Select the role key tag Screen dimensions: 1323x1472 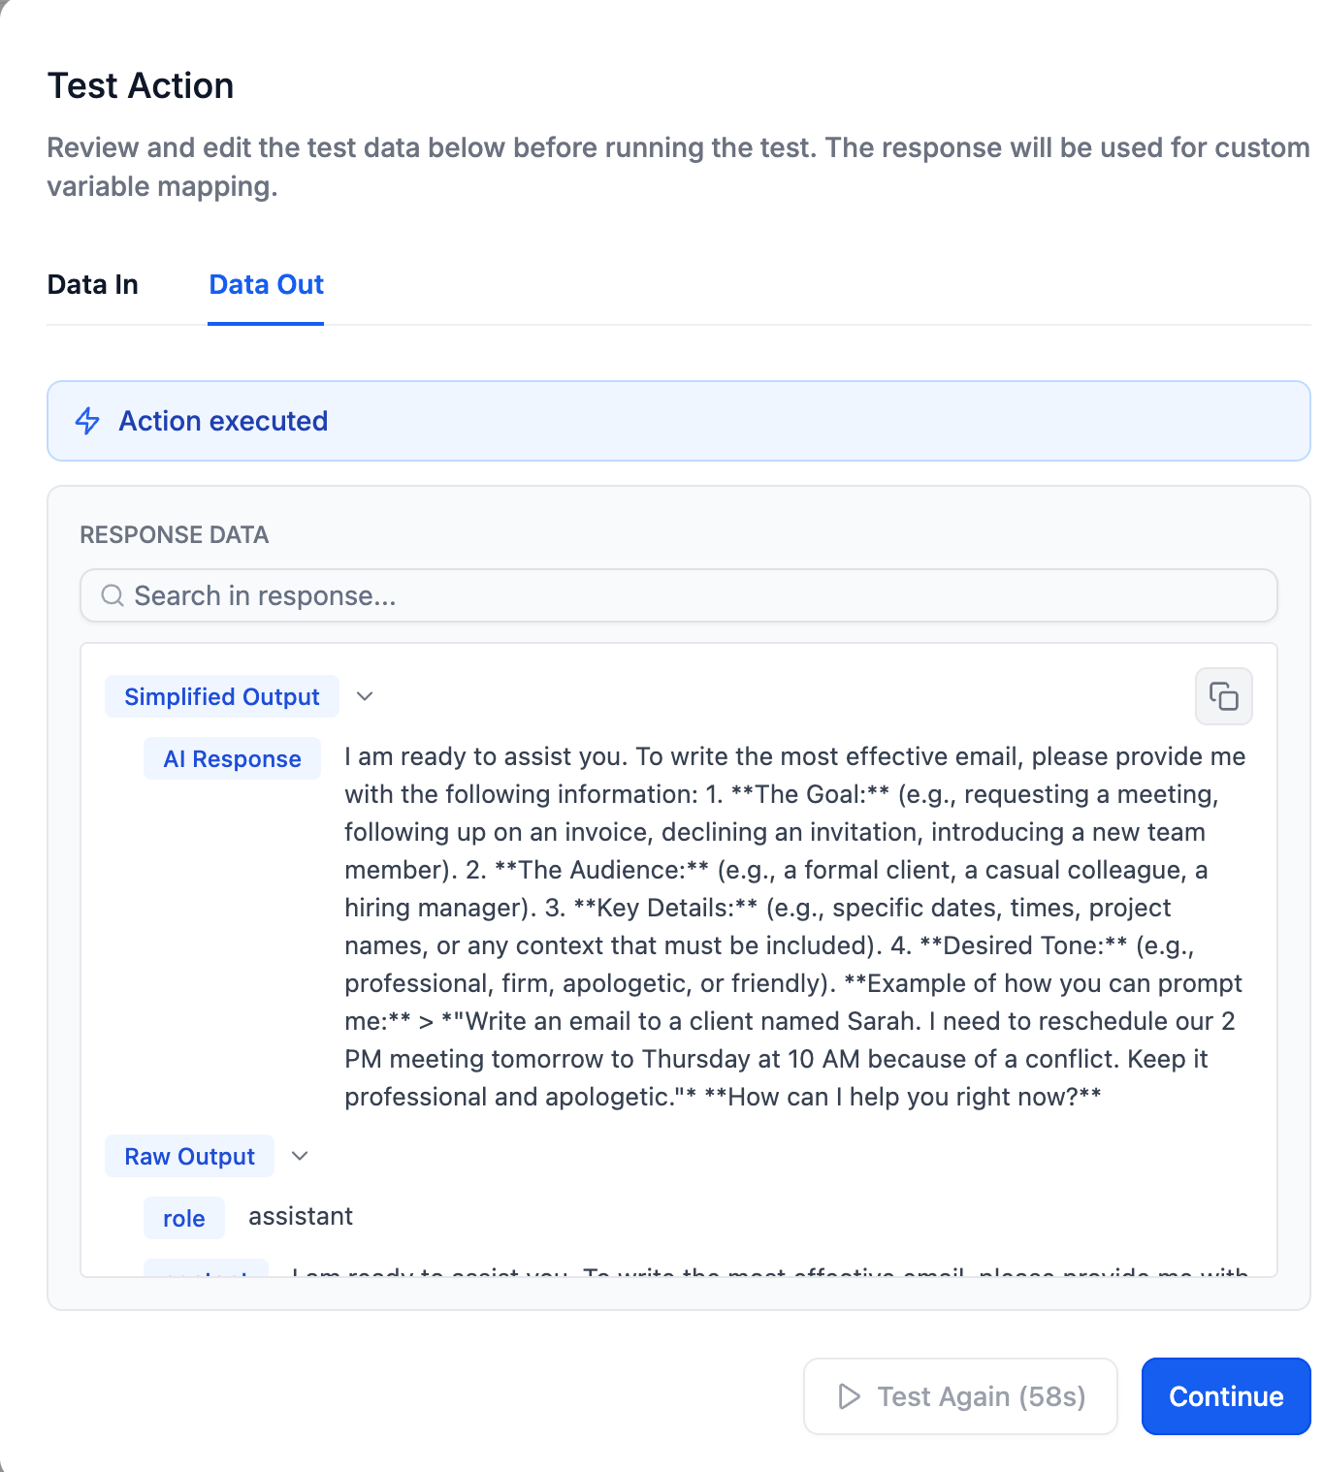click(x=184, y=1218)
